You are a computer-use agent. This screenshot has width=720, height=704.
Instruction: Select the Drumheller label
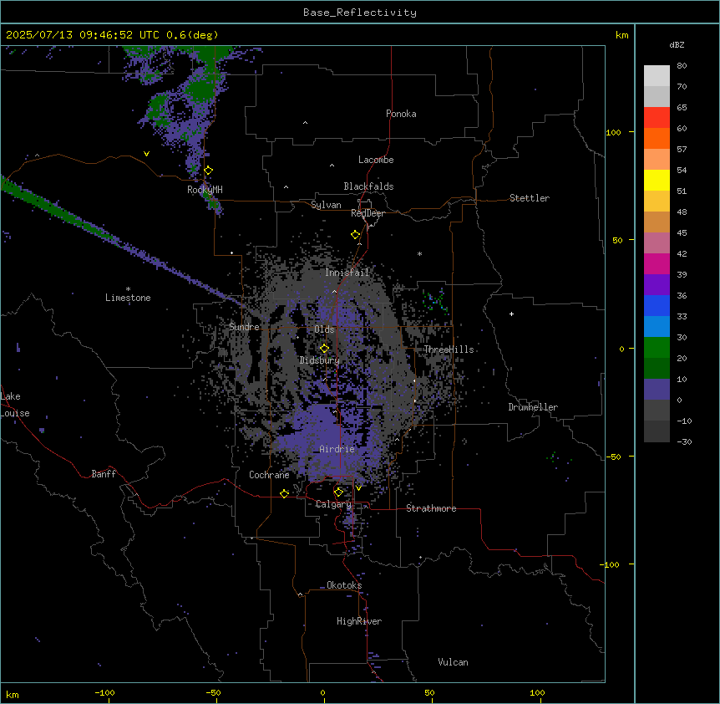point(533,407)
